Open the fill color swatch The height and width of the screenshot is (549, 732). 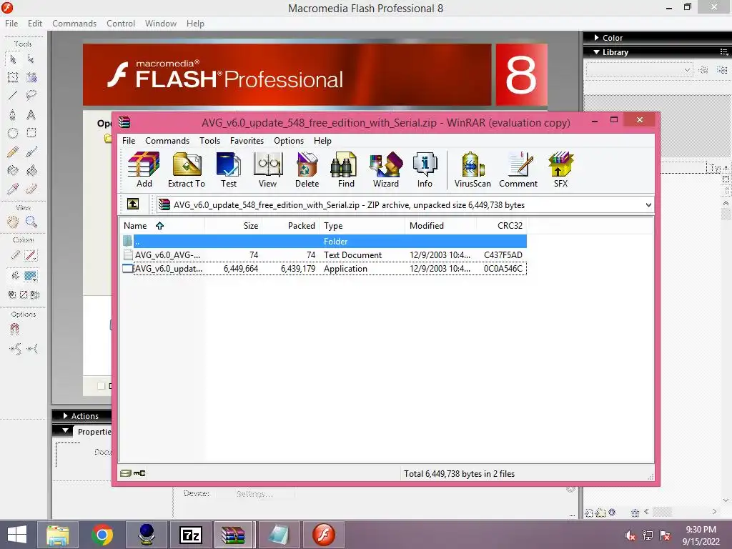click(x=31, y=276)
